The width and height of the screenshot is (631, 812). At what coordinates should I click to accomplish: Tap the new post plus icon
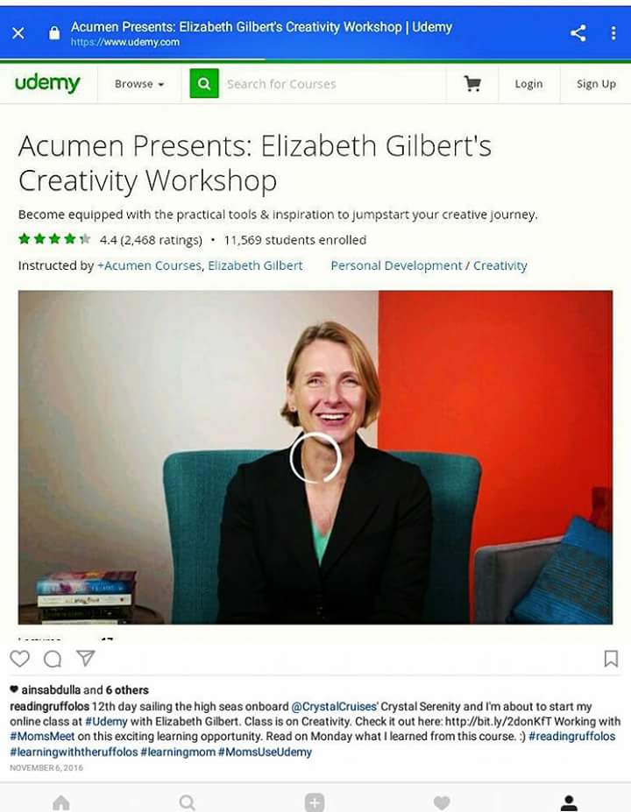coord(315,802)
